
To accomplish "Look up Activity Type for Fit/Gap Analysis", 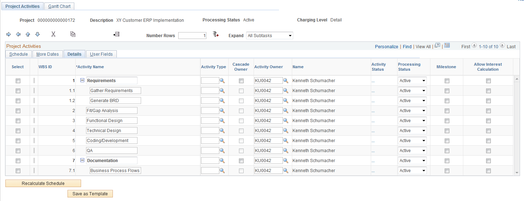I will pos(222,111).
